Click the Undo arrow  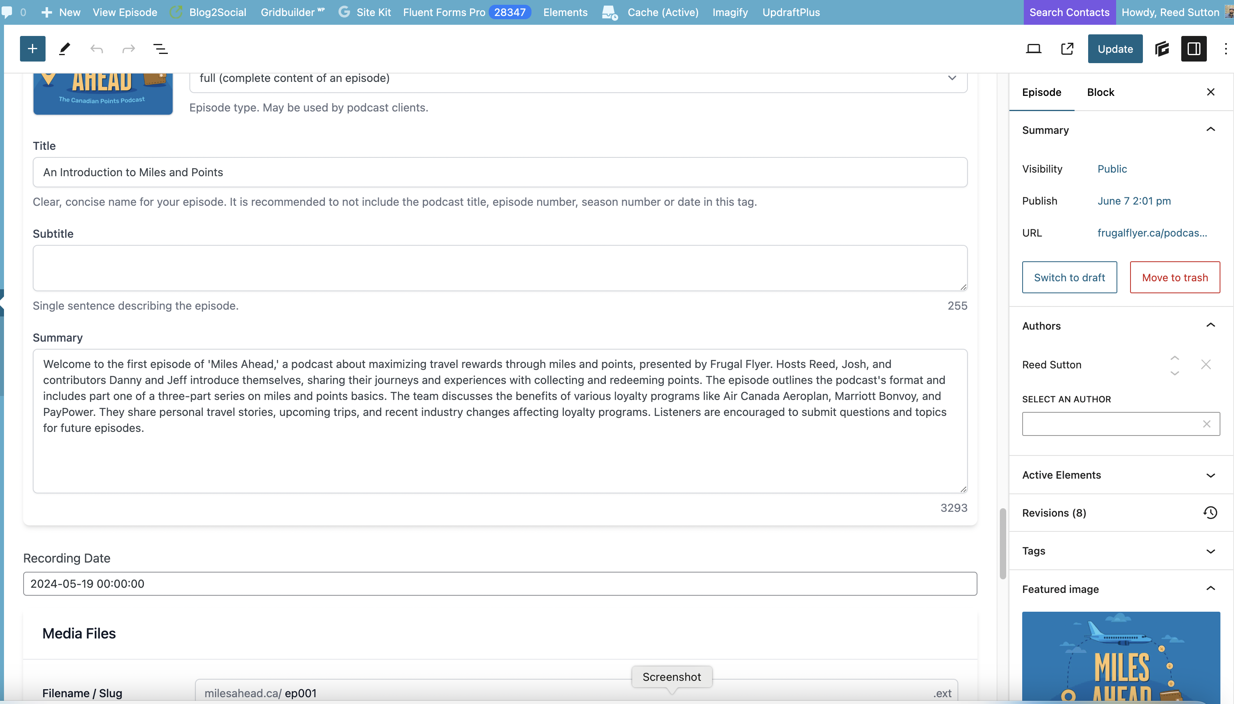97,49
